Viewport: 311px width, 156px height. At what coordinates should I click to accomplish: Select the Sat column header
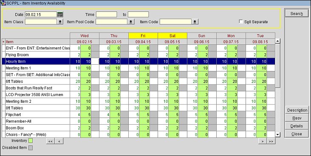pos(172,36)
